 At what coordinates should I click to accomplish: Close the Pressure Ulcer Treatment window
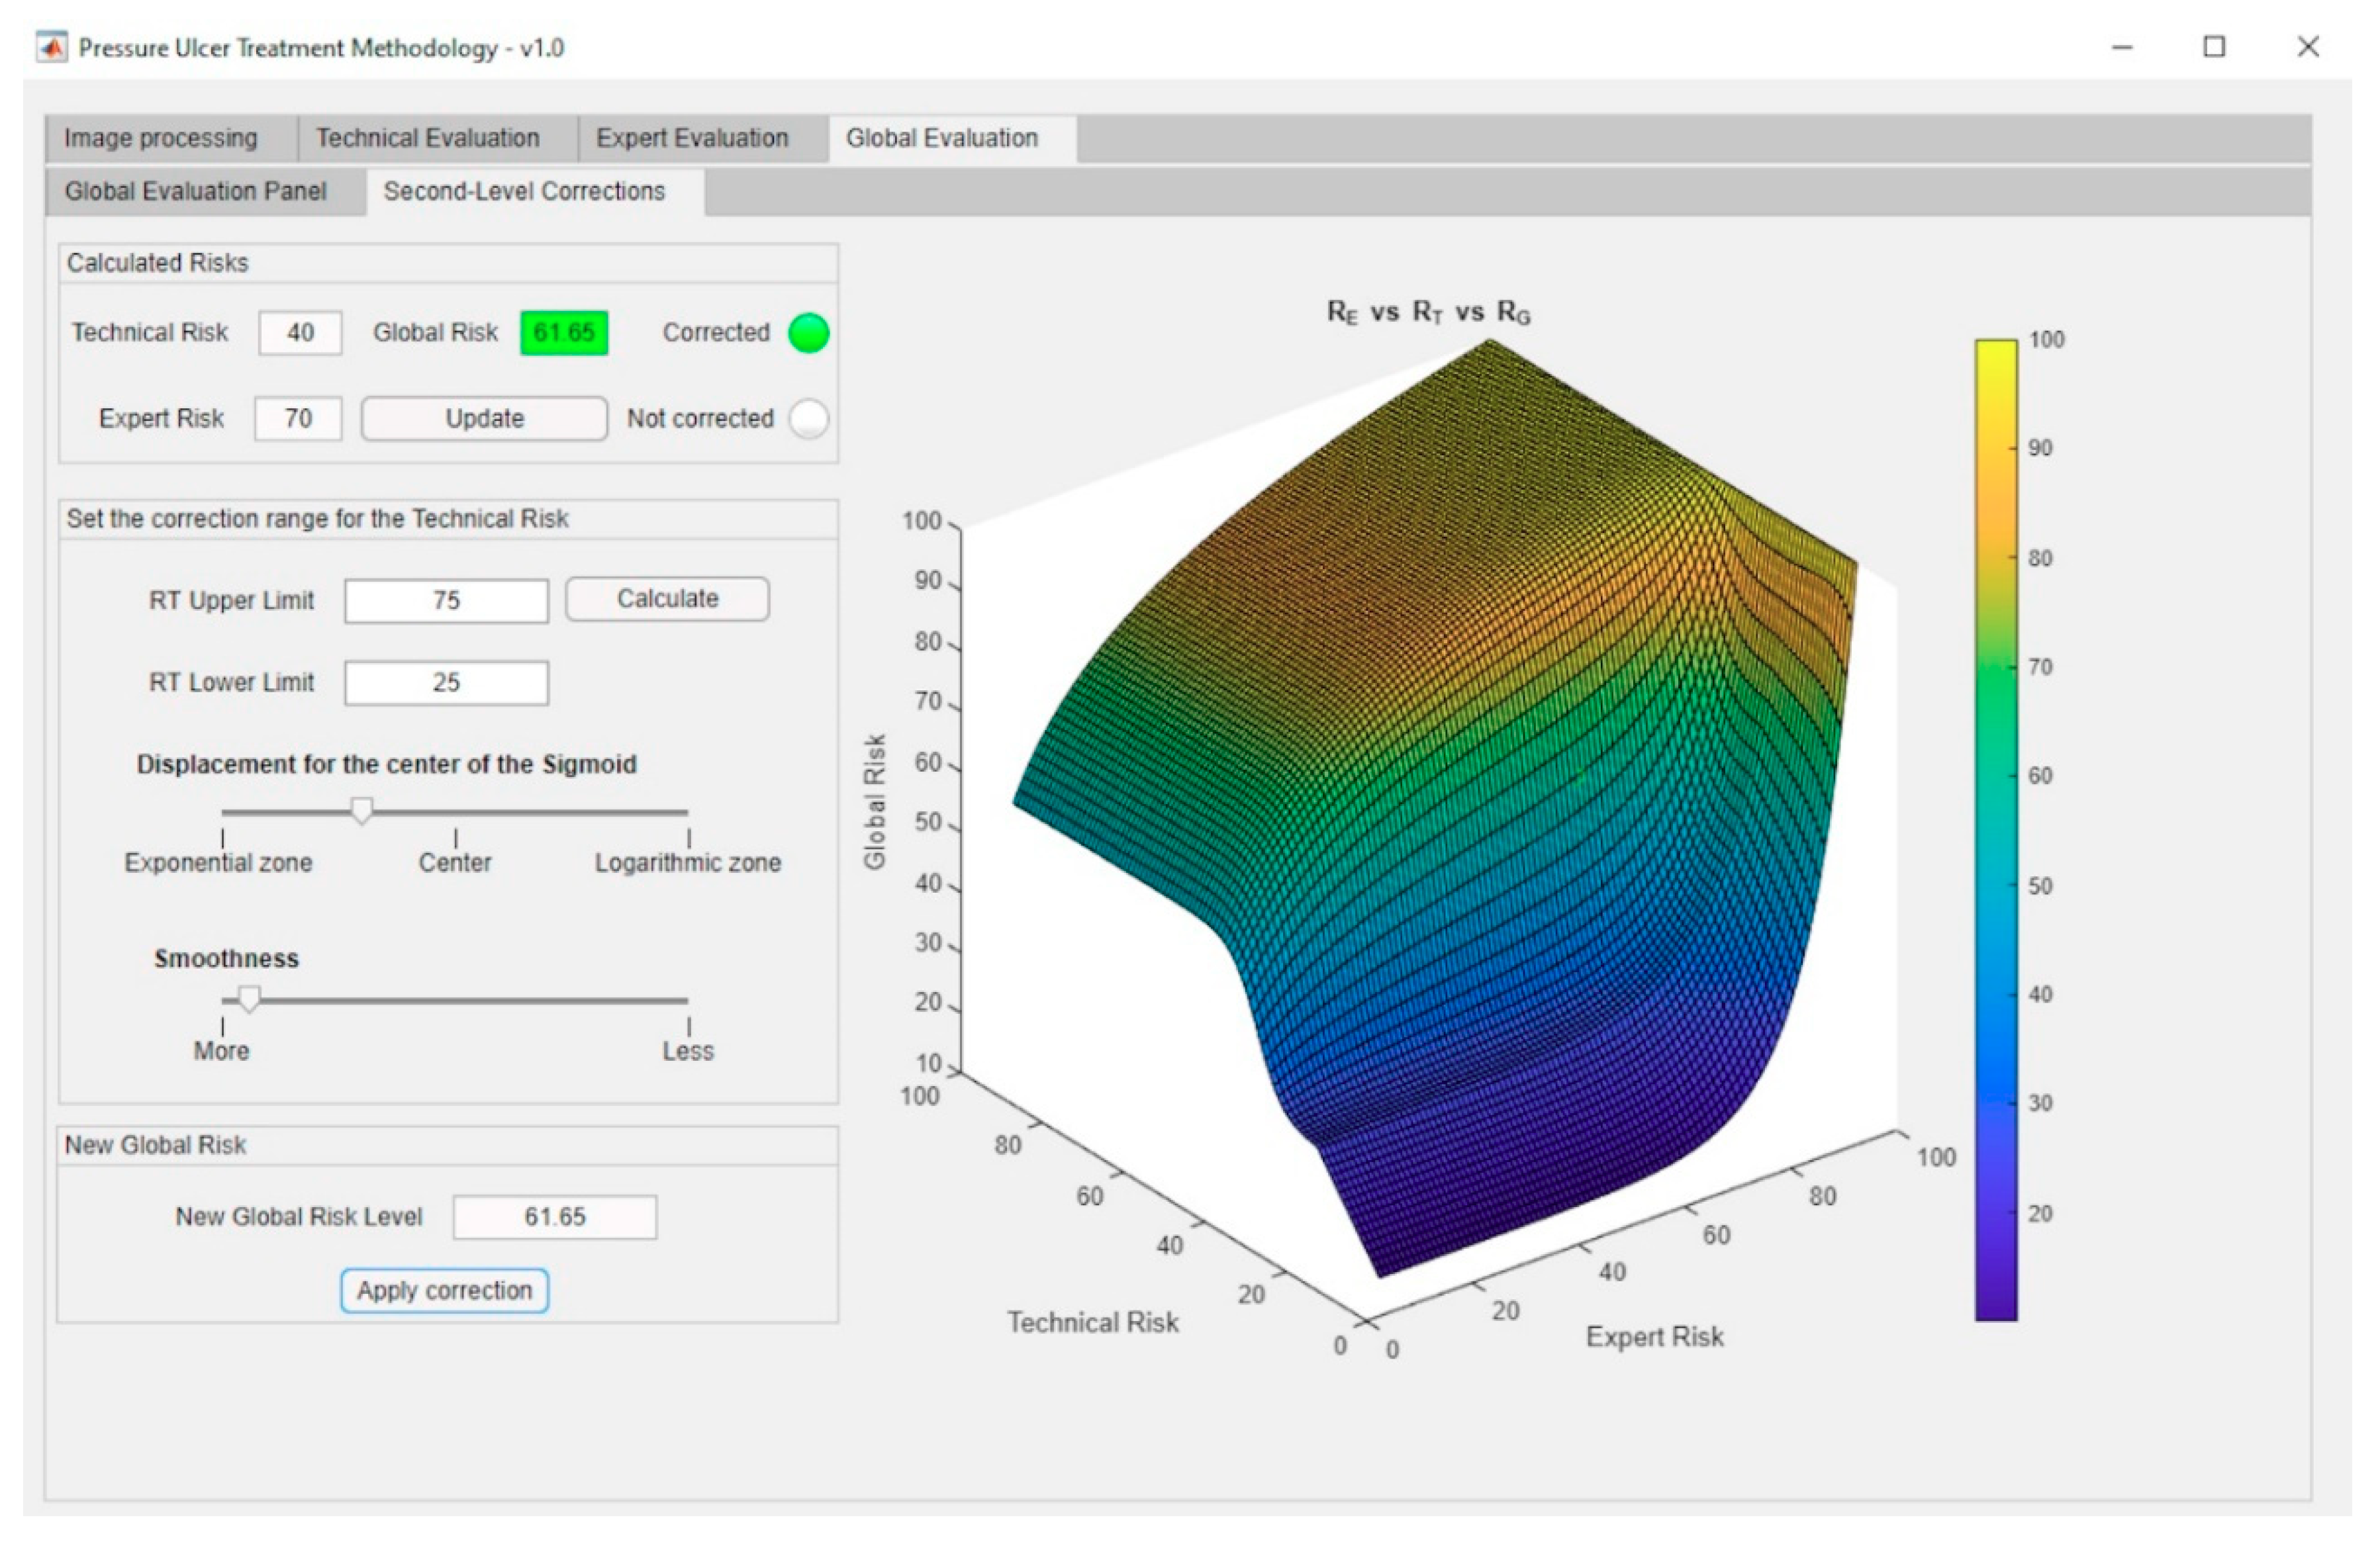point(2308,47)
